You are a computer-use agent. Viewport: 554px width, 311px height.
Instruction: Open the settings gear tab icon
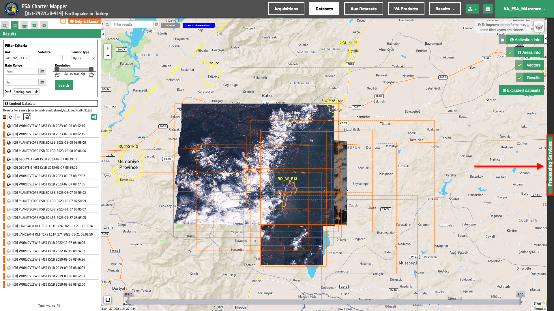pyautogui.click(x=44, y=26)
